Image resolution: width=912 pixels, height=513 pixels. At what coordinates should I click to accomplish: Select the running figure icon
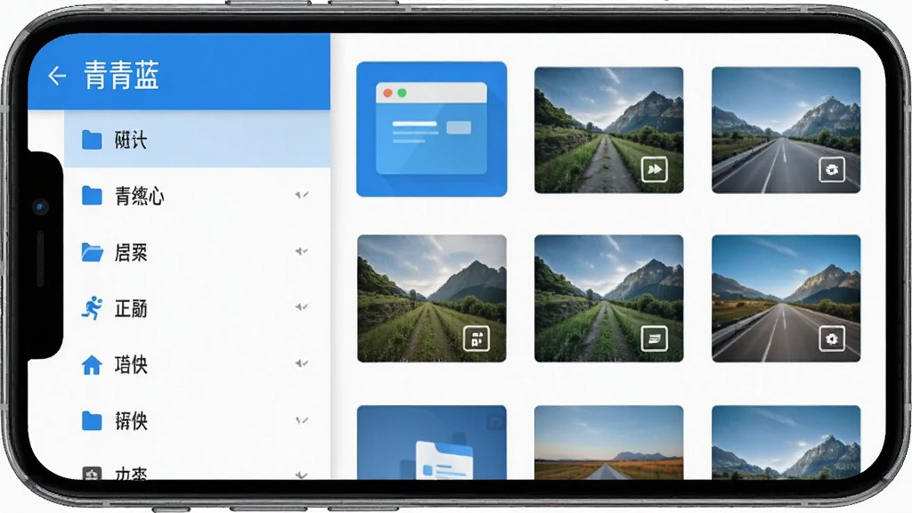(92, 307)
